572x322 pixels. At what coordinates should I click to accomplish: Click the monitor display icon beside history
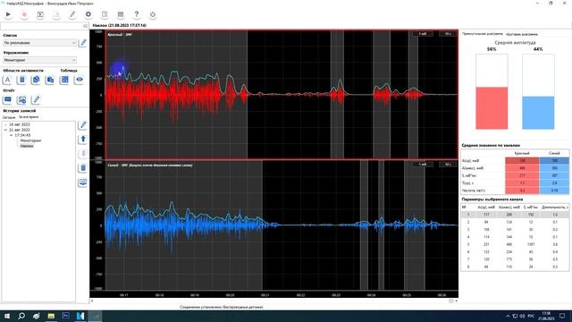(x=83, y=182)
